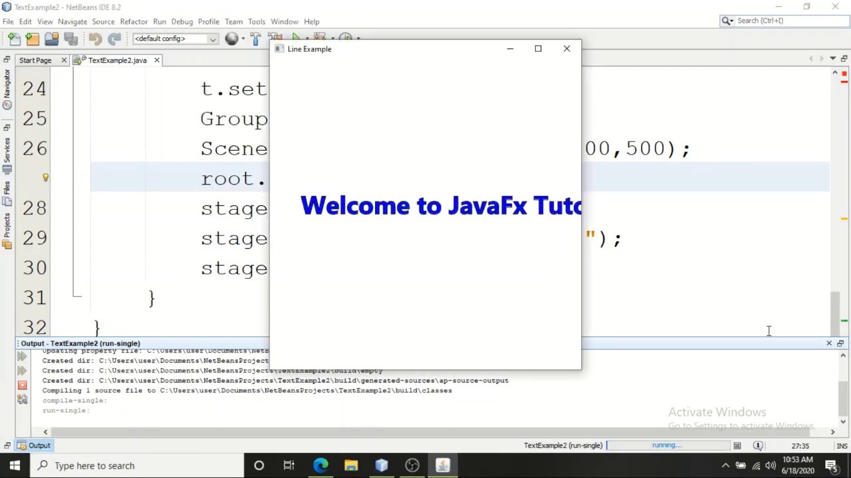Open the Windows Action Center notifications
The height and width of the screenshot is (478, 851).
pyautogui.click(x=831, y=465)
